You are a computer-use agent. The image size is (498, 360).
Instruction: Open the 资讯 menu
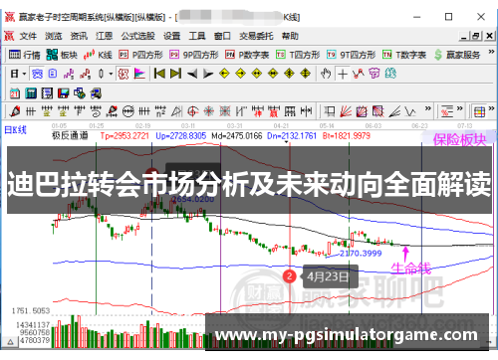pyautogui.click(x=79, y=36)
